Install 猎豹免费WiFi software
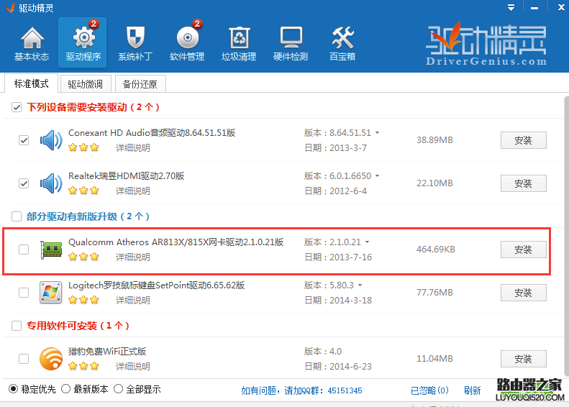569x407 pixels. coord(523,359)
